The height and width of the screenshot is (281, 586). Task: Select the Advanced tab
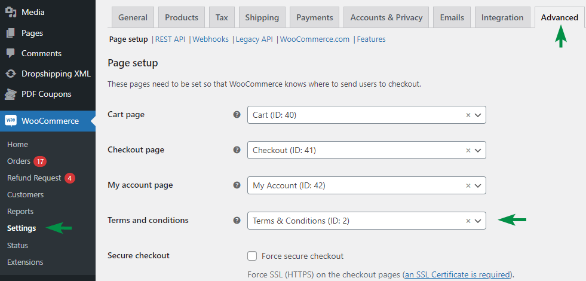pos(560,17)
